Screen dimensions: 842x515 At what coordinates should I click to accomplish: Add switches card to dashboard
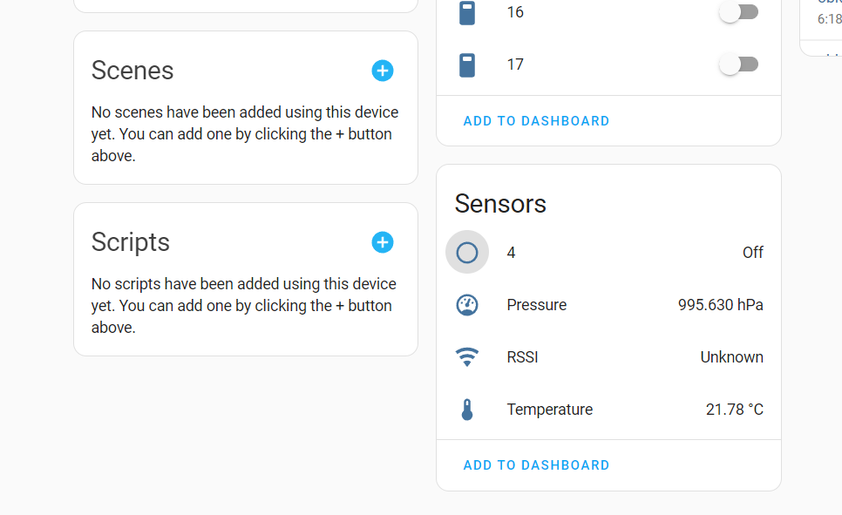[536, 121]
